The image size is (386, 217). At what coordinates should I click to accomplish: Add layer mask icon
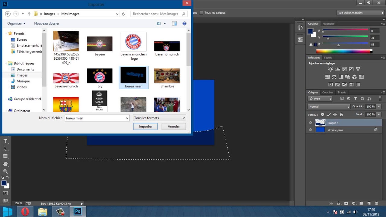point(346,203)
